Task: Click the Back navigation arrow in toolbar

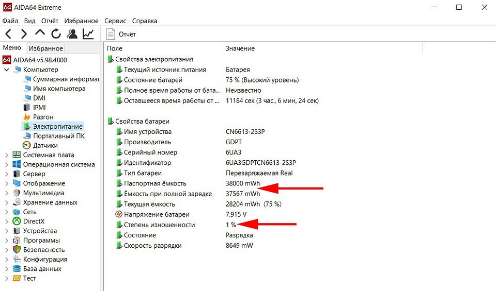Action: tap(8, 34)
